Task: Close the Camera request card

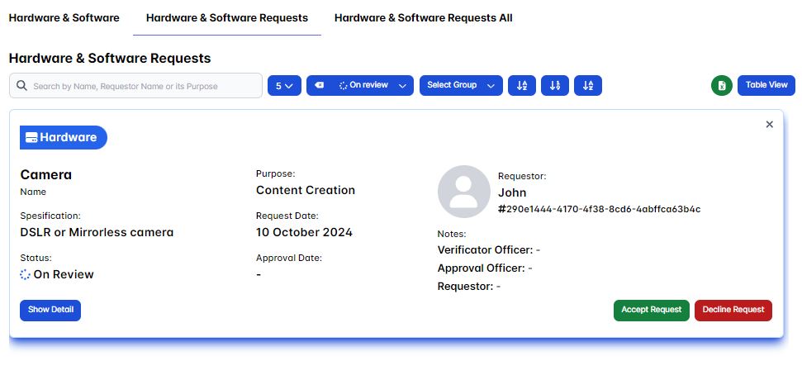Action: pos(769,124)
